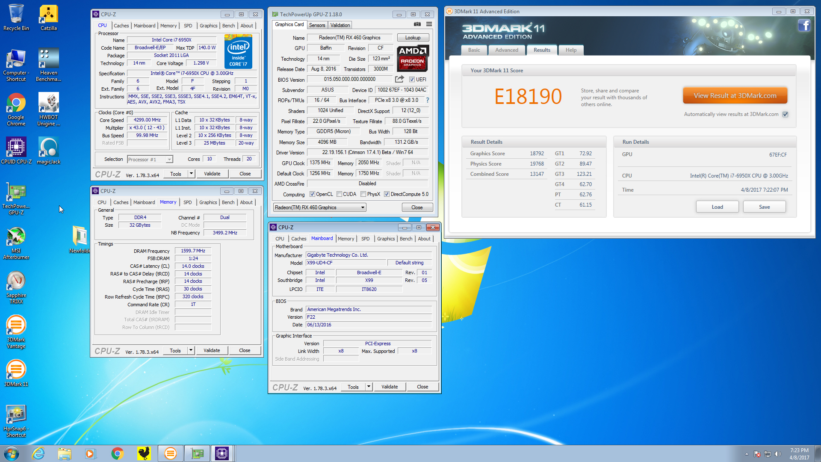Click the Windows Start button
Image resolution: width=821 pixels, height=462 pixels.
coord(12,453)
